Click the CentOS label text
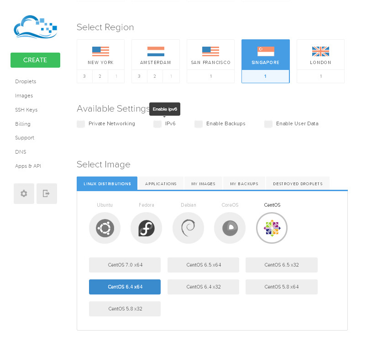The height and width of the screenshot is (337, 367). tap(272, 205)
